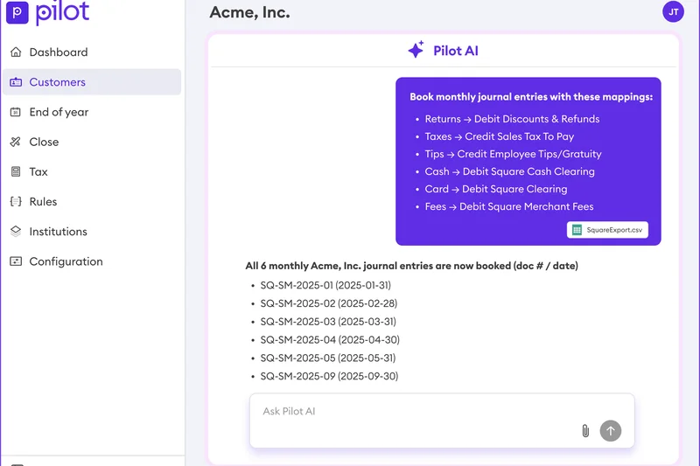The image size is (700, 466).
Task: Click the Configuration icon in sidebar
Action: point(16,261)
